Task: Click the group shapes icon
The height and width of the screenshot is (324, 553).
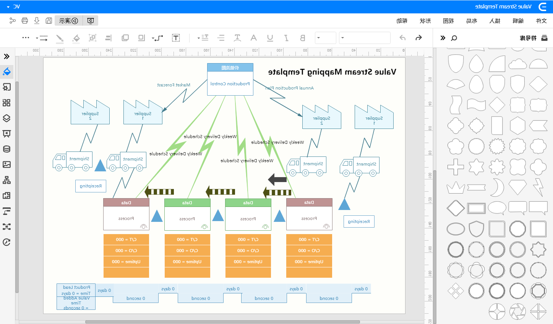Action: (x=92, y=37)
